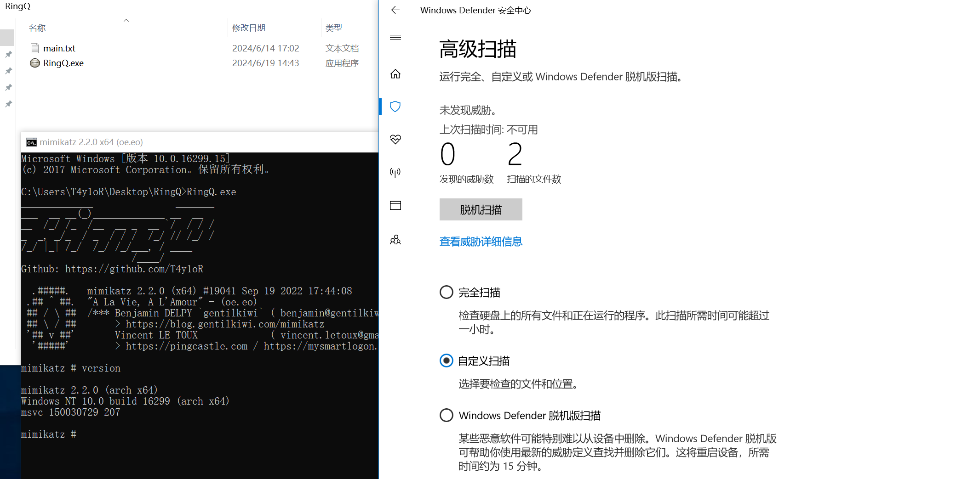962x479 pixels.
Task: Click the final mimikatz # prompt line
Action: coord(49,434)
